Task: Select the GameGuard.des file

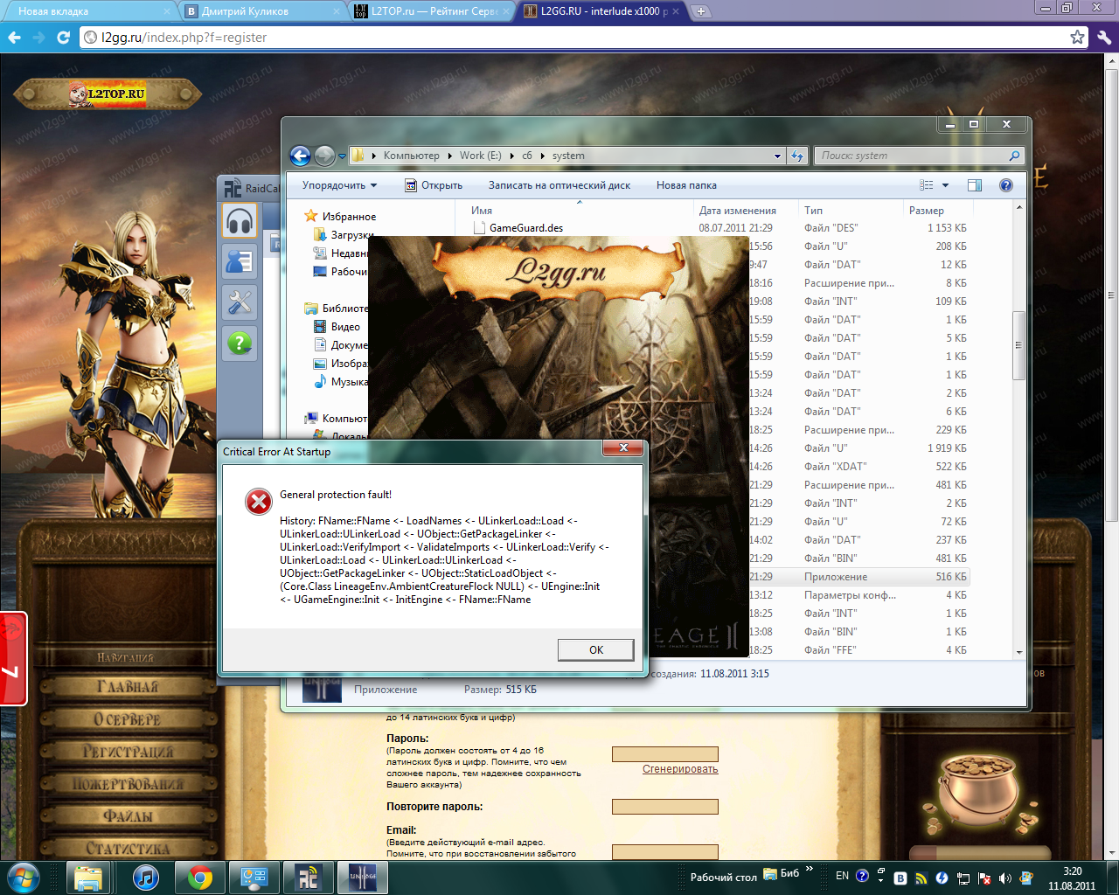Action: (x=525, y=228)
